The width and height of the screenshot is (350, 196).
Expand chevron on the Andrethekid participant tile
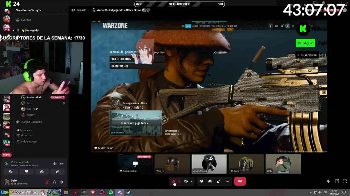207,158
